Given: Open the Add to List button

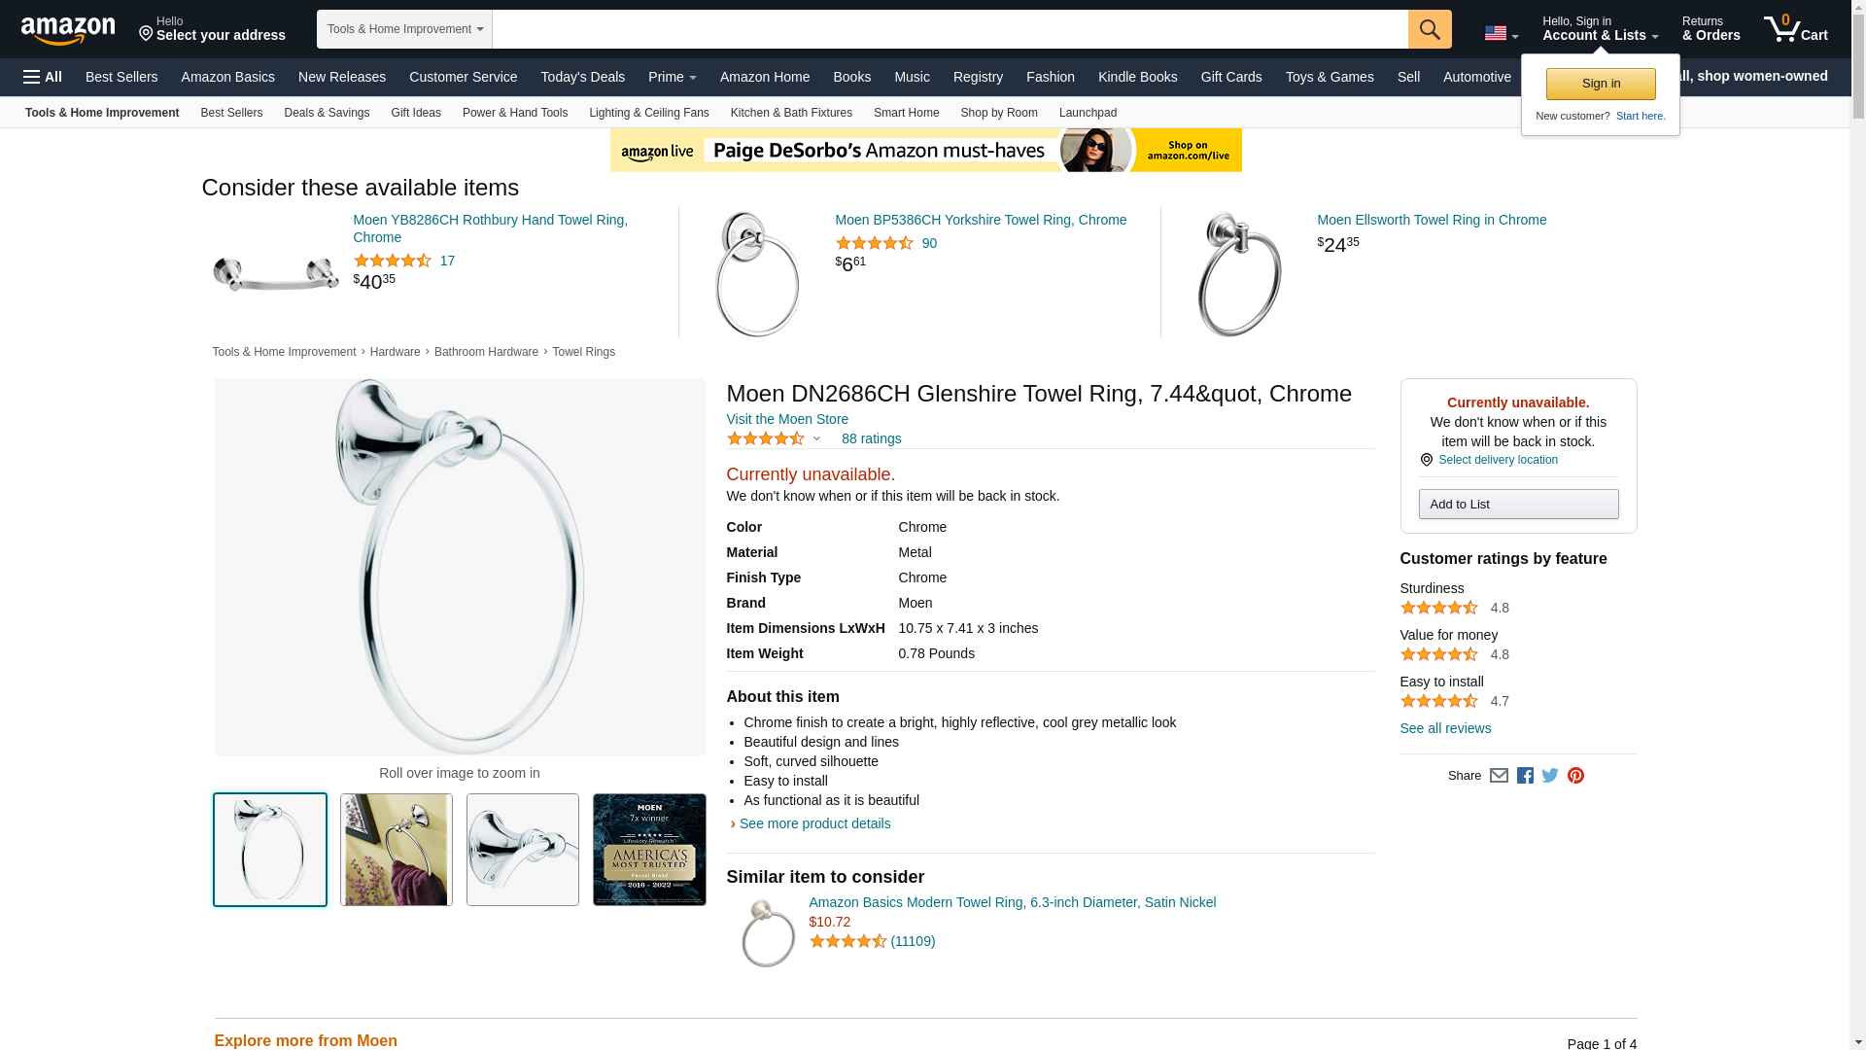Looking at the screenshot, I should pos(1517,504).
